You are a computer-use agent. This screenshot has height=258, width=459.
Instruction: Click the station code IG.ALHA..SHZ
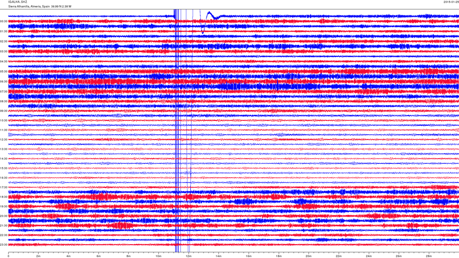click(18, 2)
